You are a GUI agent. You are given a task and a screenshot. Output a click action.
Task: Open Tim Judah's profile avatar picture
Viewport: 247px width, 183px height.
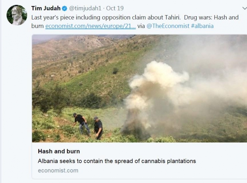(17, 15)
